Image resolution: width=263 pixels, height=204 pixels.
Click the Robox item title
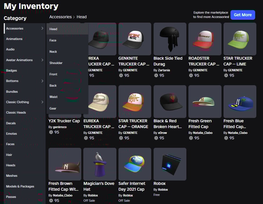159,183
